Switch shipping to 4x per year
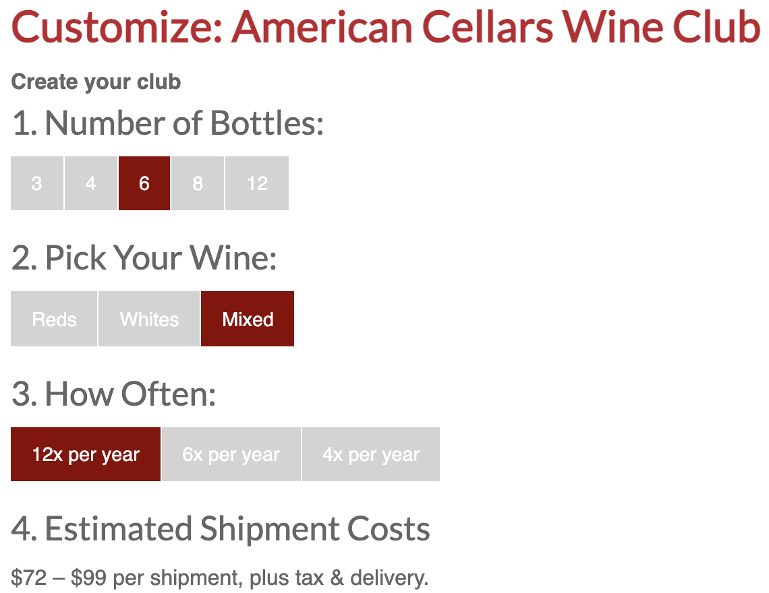 tap(370, 454)
